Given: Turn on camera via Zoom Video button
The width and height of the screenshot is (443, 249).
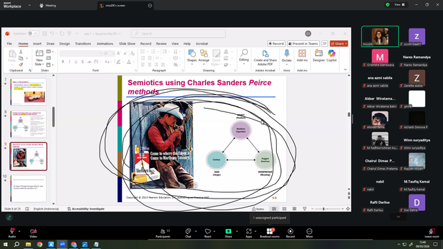Looking at the screenshot, I should [x=33, y=233].
